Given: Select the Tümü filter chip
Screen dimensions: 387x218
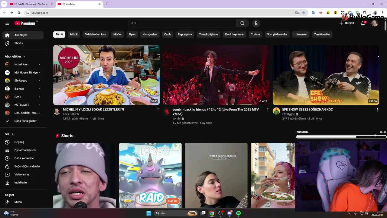Looking at the screenshot, I should (x=59, y=35).
